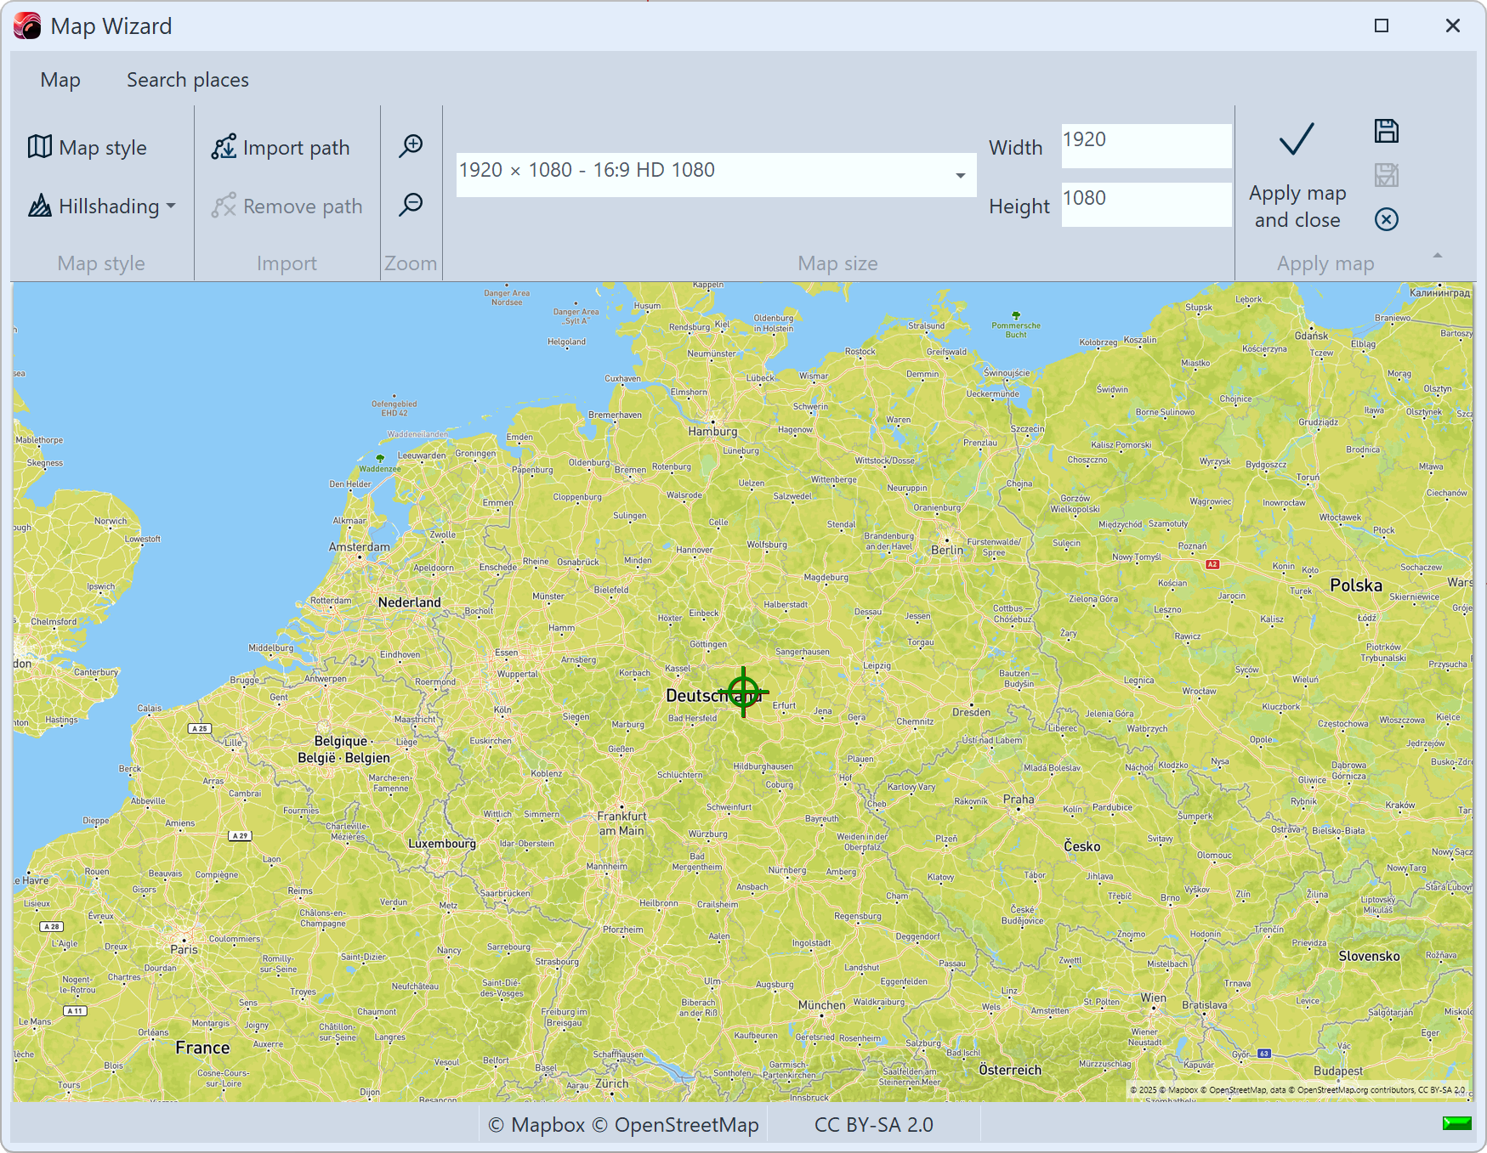Open the Map style chooser
This screenshot has height=1153, width=1487.
(x=88, y=148)
